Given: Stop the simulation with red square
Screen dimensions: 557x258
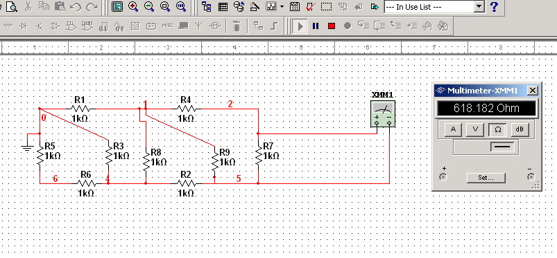Looking at the screenshot, I should [x=332, y=26].
